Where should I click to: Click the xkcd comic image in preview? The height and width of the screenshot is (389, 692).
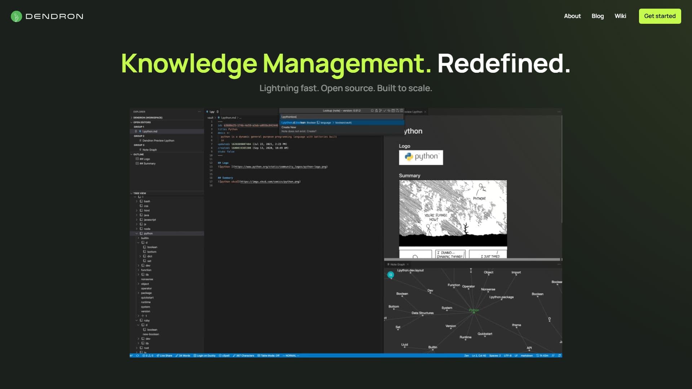pos(453,219)
